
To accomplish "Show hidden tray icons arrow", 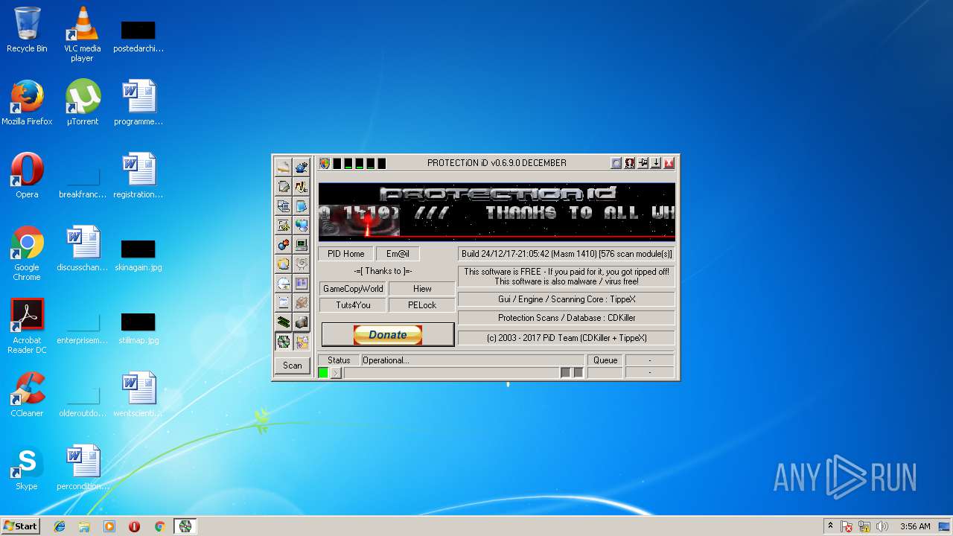I will pyautogui.click(x=830, y=526).
